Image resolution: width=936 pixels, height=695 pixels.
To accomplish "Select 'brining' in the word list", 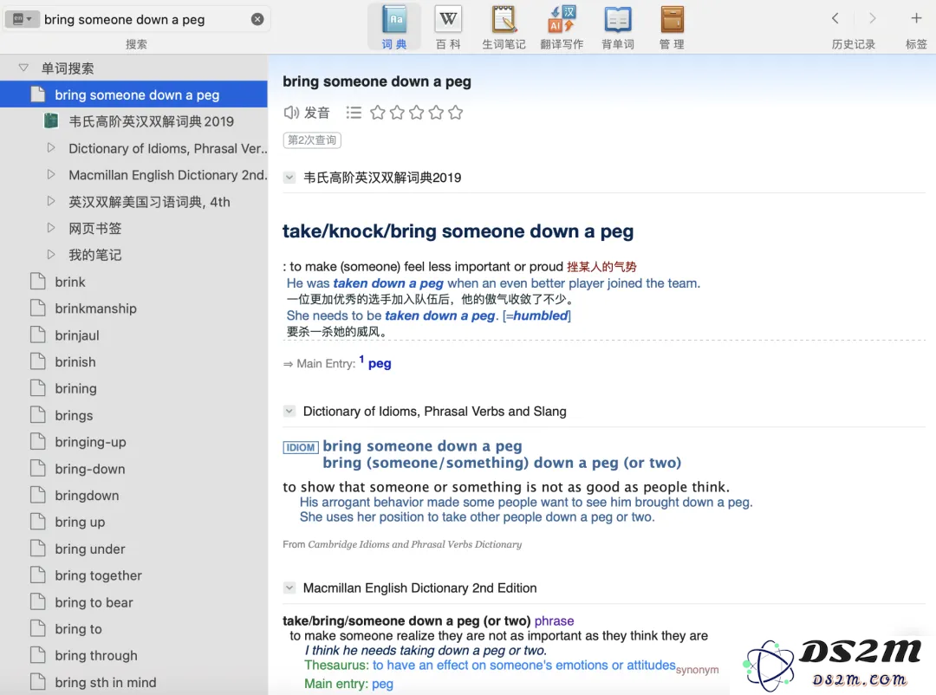I will (x=133, y=389).
